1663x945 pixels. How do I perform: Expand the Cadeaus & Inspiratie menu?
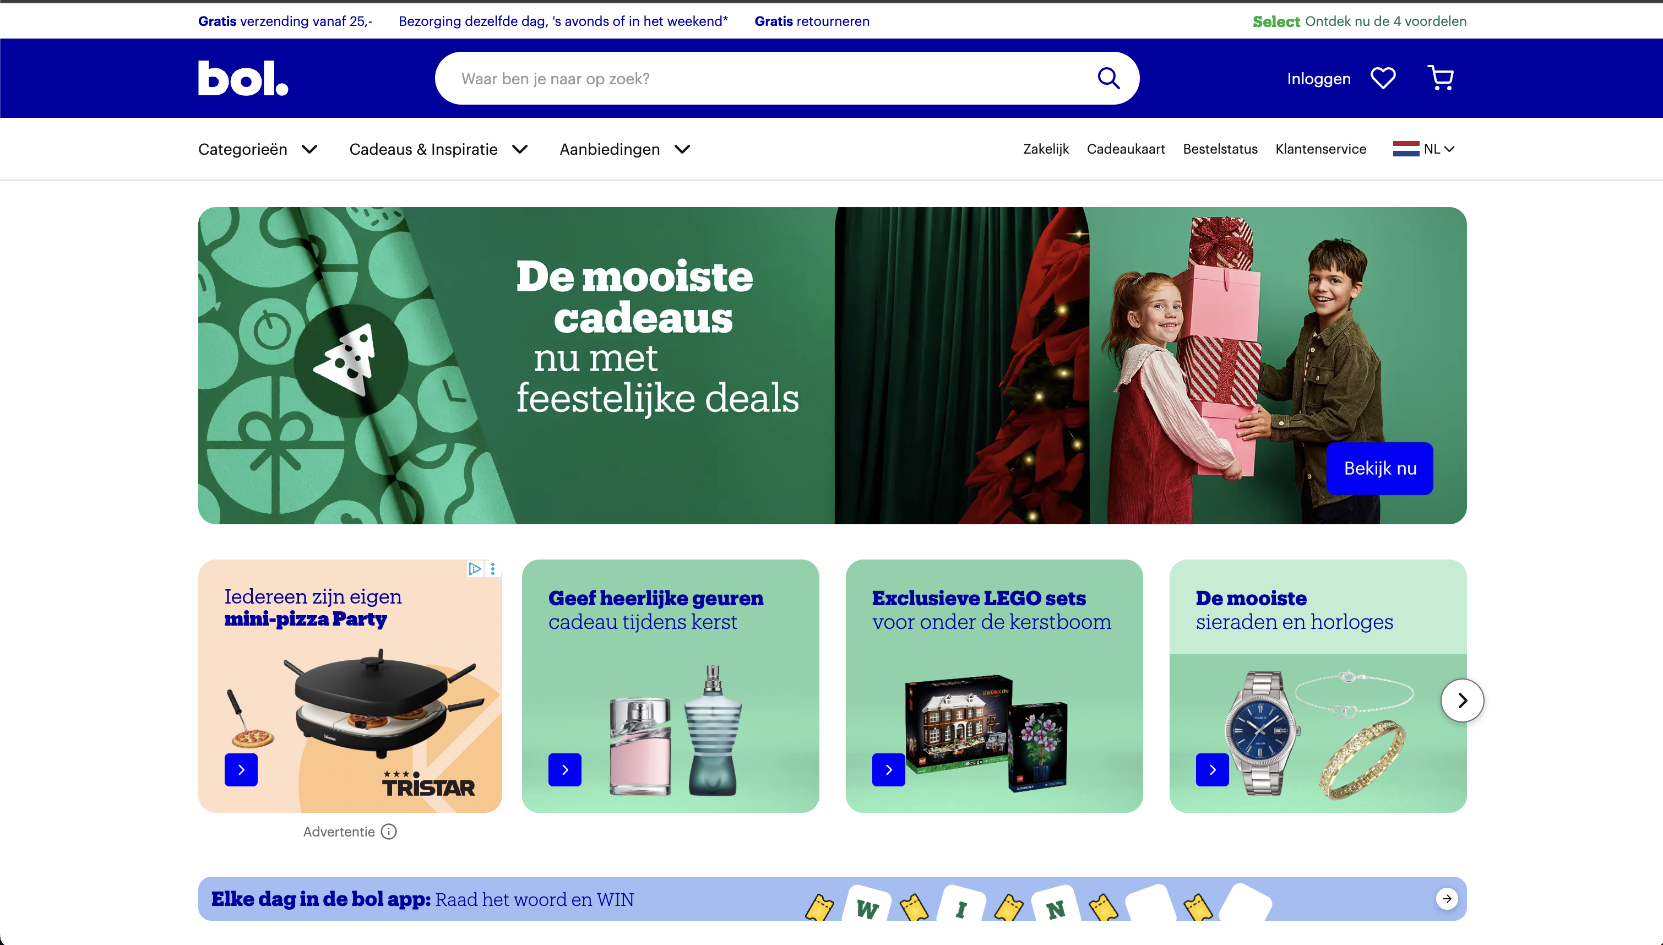tap(439, 149)
